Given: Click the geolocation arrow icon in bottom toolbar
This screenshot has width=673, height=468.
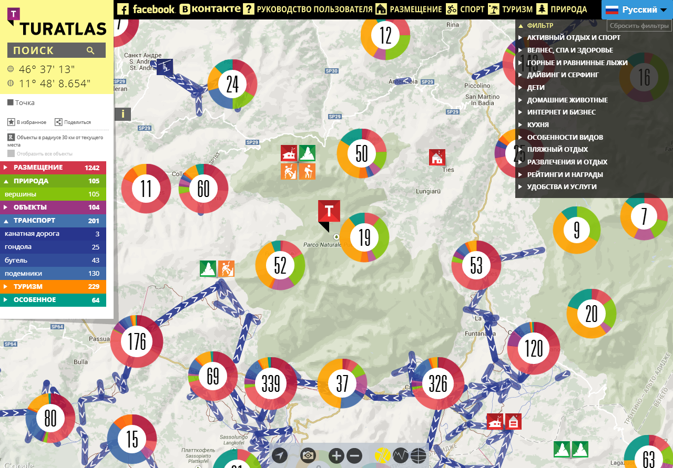Looking at the screenshot, I should 280,455.
